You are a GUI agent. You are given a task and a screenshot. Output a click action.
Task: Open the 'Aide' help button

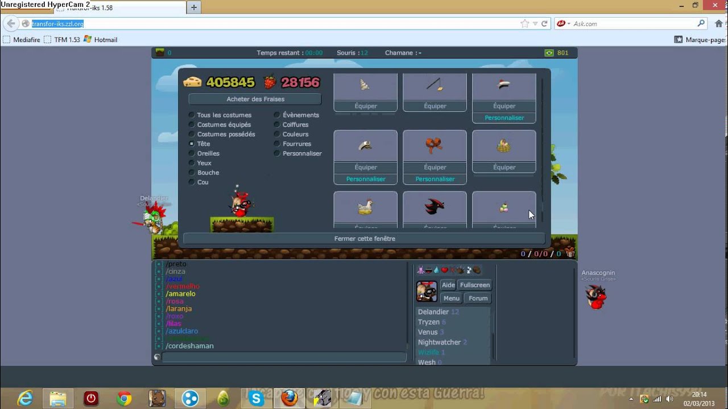click(448, 285)
